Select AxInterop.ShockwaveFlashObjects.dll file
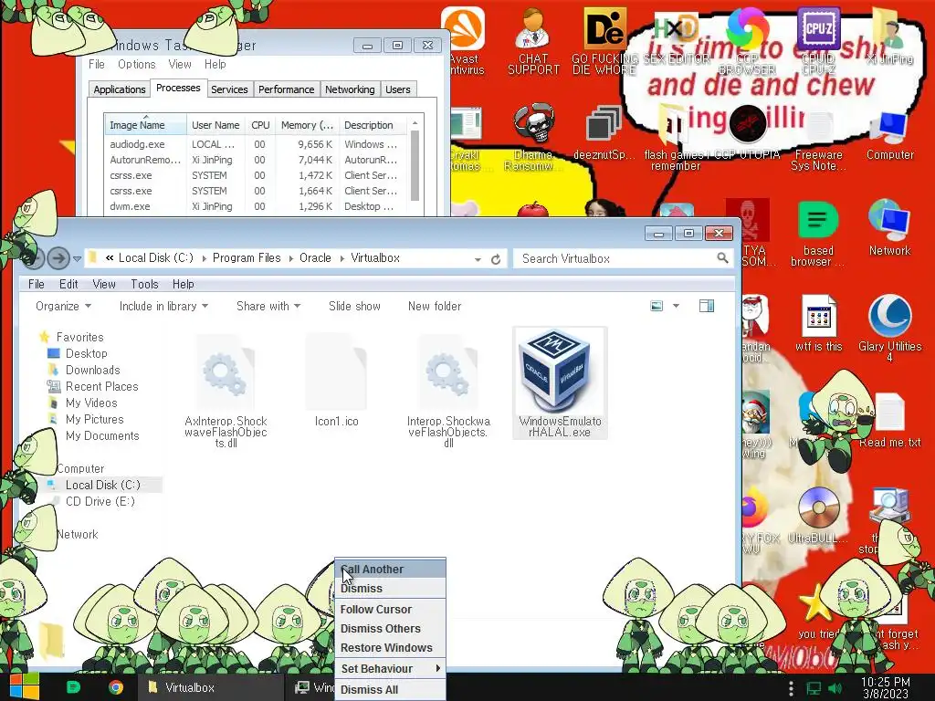The height and width of the screenshot is (701, 935). pyautogui.click(x=226, y=391)
